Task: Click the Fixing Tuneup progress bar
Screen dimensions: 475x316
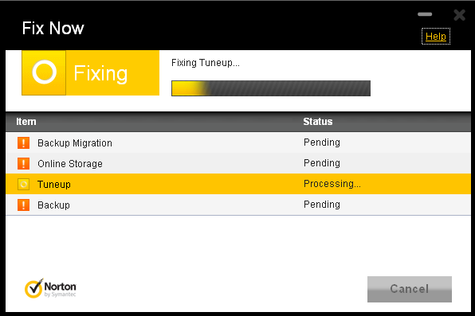Action: [x=271, y=88]
